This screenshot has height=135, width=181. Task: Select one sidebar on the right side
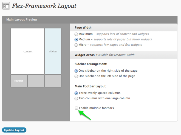point(76,71)
